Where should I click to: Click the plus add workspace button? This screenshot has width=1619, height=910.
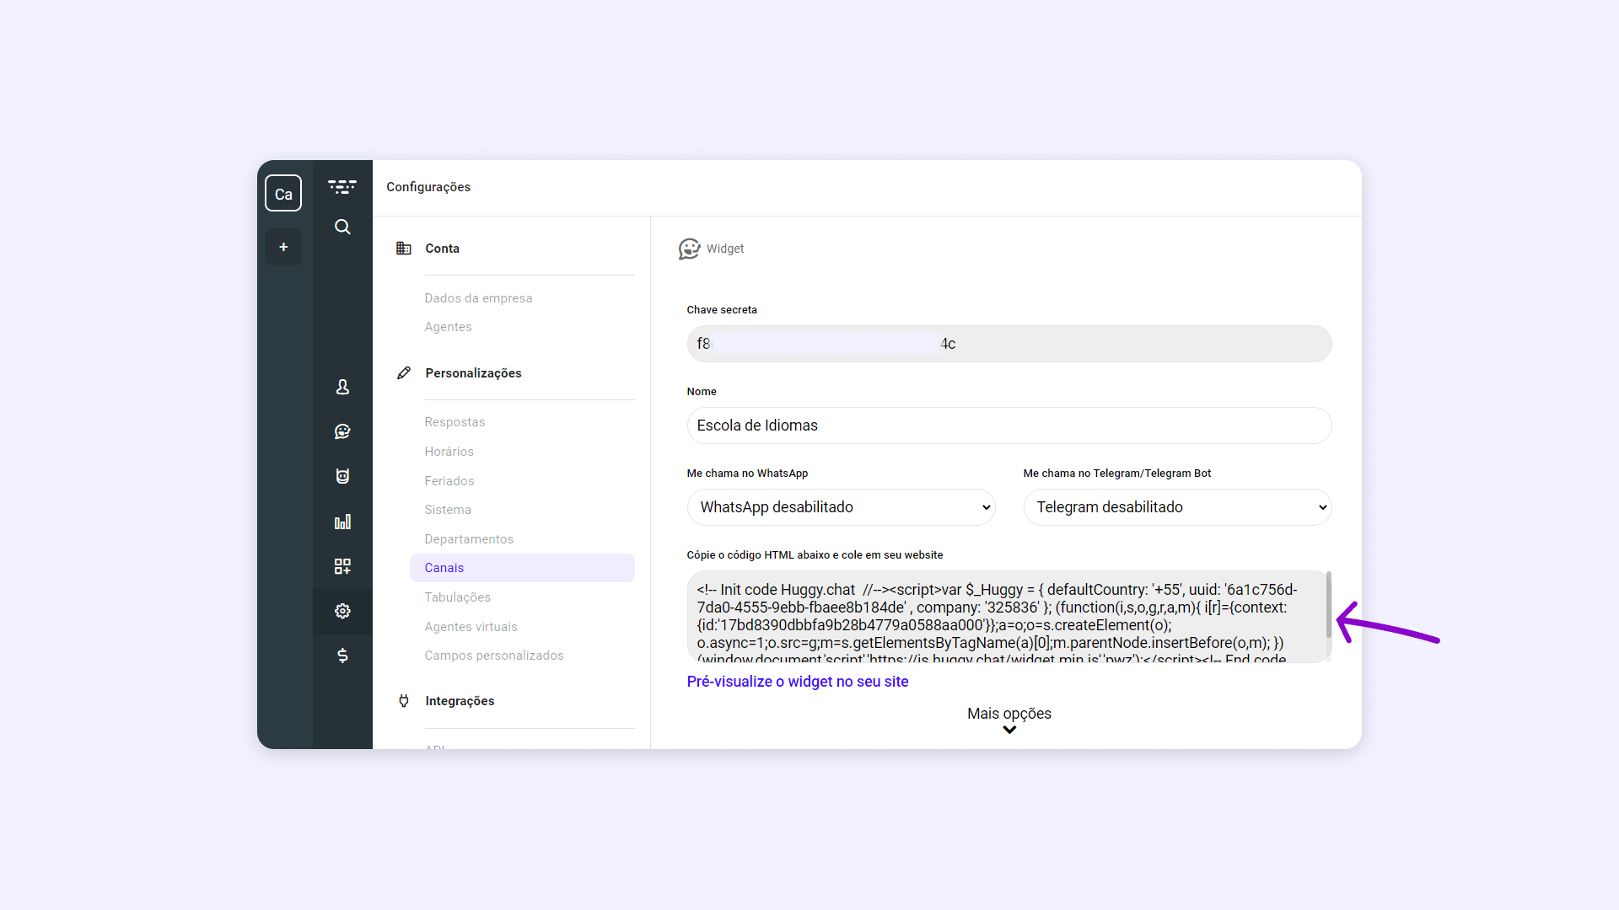click(283, 247)
